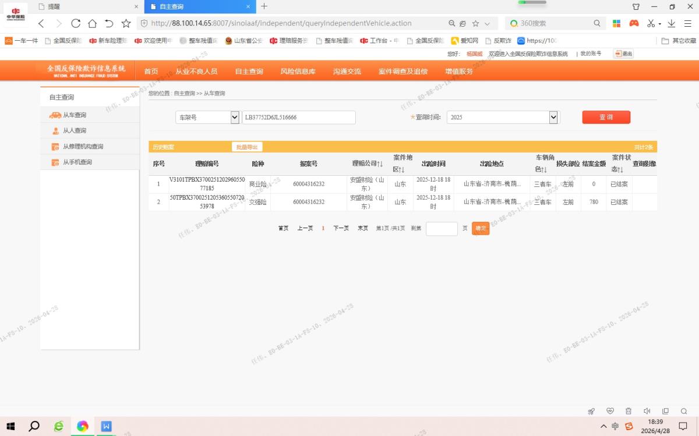Click the zoom magnifier icon in address bar

pos(451,23)
